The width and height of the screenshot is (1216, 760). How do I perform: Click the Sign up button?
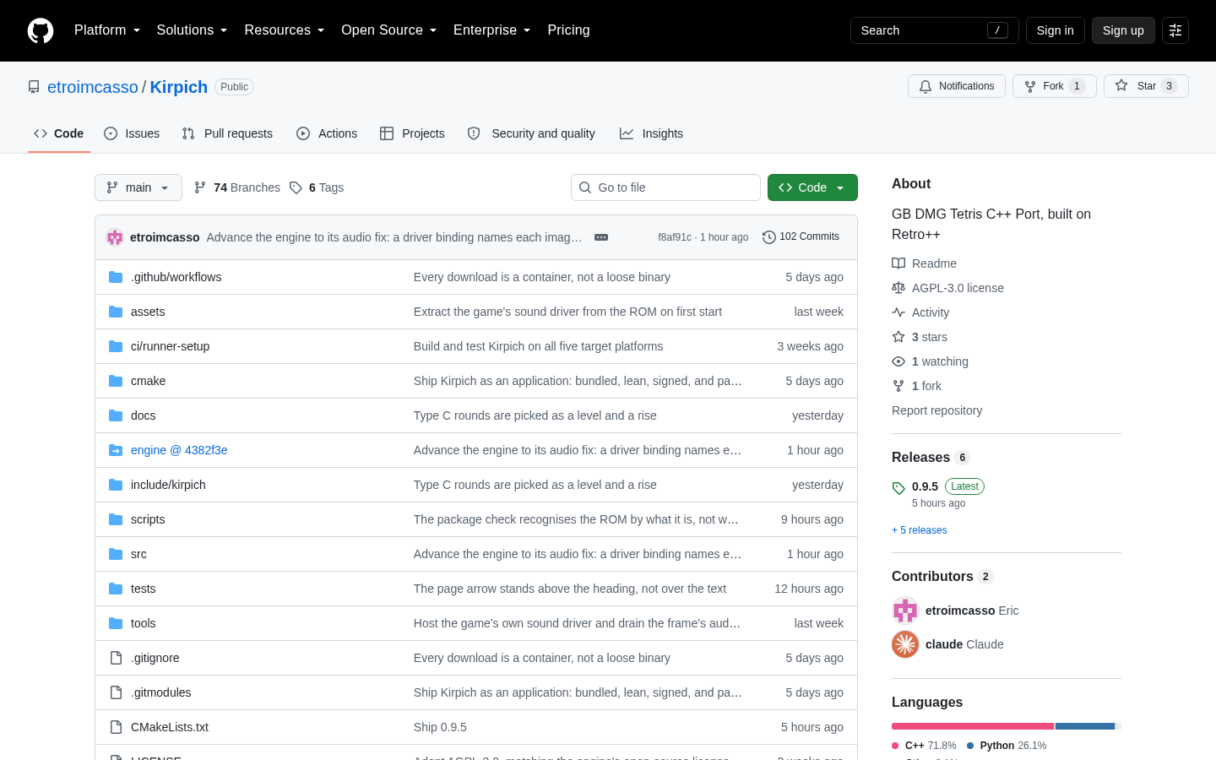click(1123, 30)
